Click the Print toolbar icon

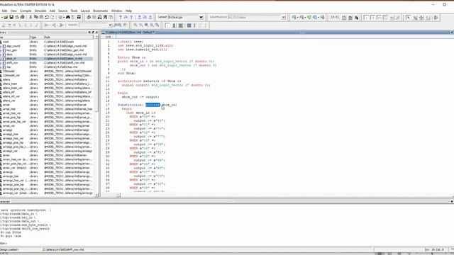click(x=22, y=17)
